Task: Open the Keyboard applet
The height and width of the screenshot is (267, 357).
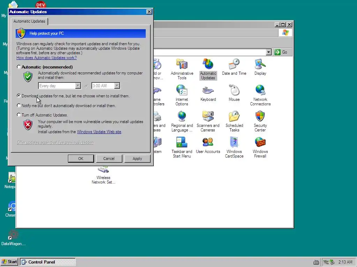Action: pyautogui.click(x=208, y=93)
